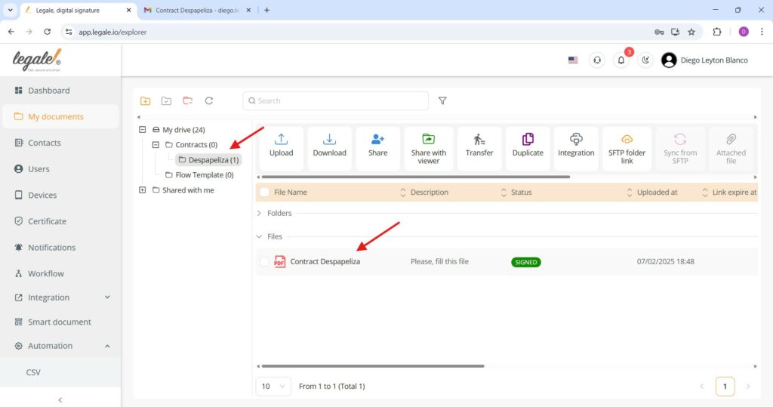Sort by File Name column
The height and width of the screenshot is (407, 773).
[x=403, y=193]
